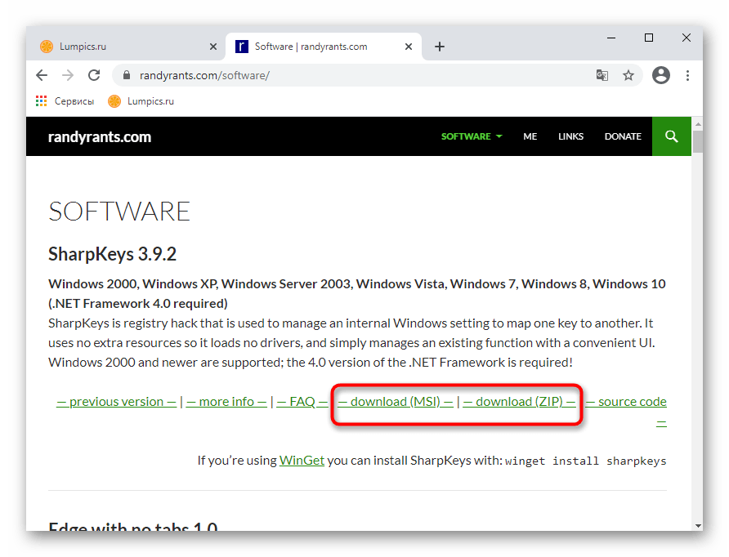Screen dimensions: 729x557
Task: Click the download (ZIP) link
Action: pos(519,401)
